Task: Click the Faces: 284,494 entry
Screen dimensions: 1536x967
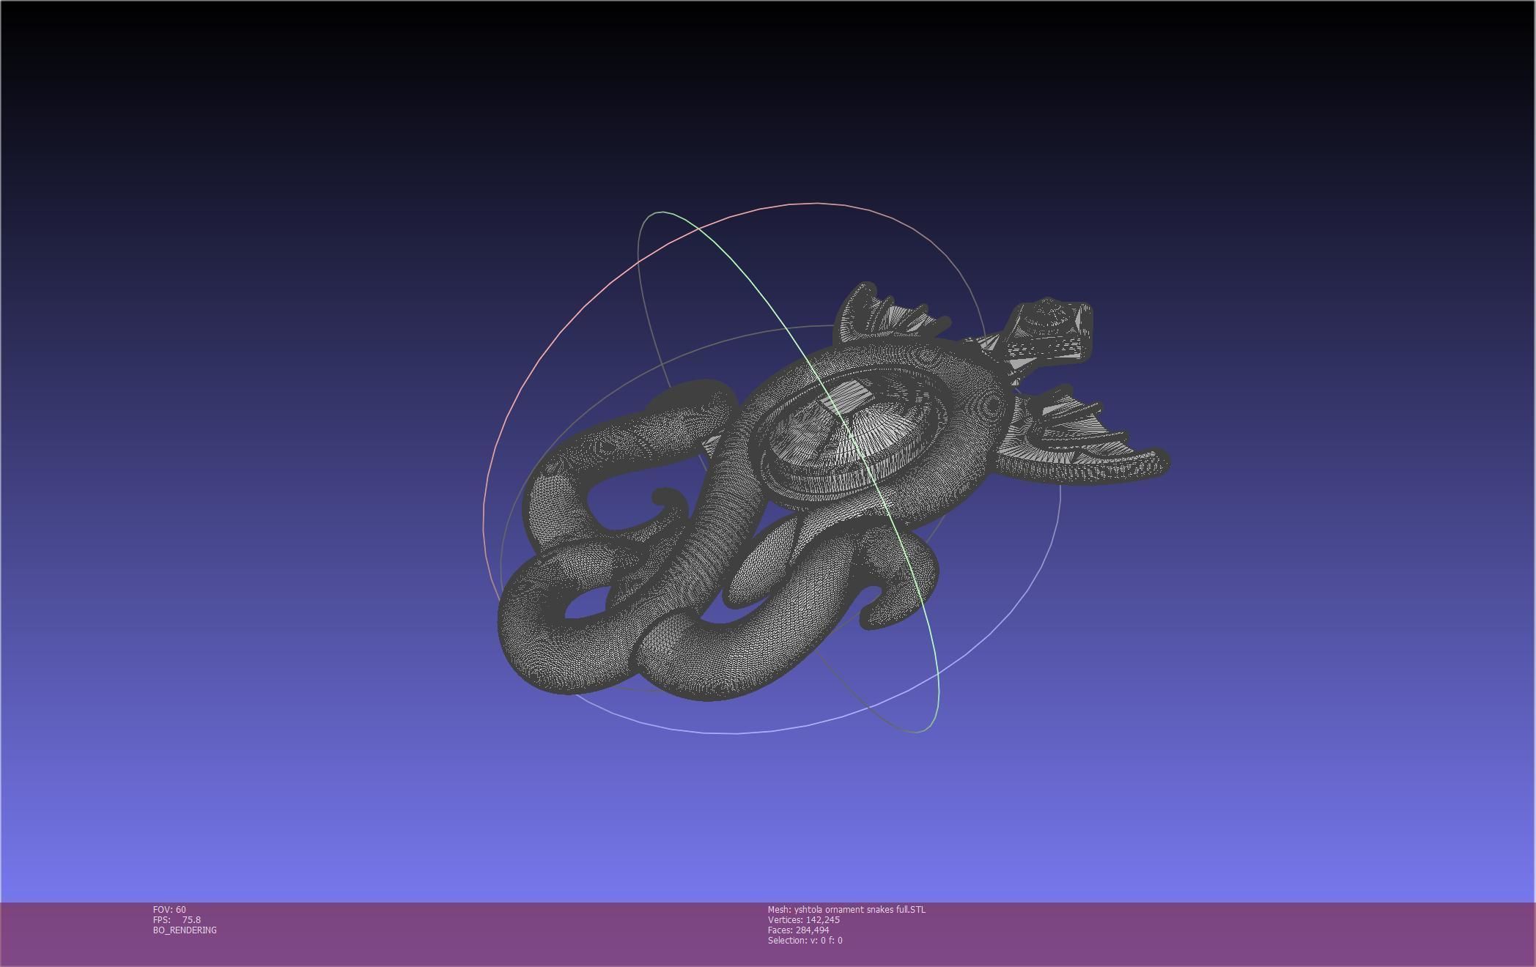Action: tap(798, 930)
